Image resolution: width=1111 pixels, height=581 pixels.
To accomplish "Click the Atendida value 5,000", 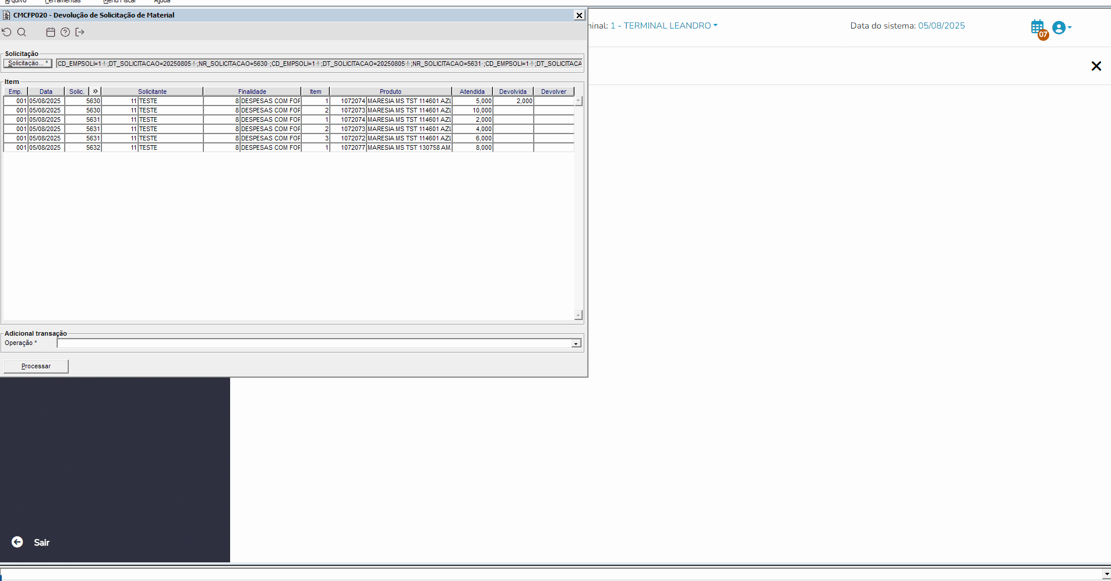I will tap(472, 101).
